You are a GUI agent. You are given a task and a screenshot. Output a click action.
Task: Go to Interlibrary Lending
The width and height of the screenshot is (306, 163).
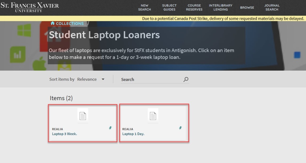click(220, 7)
